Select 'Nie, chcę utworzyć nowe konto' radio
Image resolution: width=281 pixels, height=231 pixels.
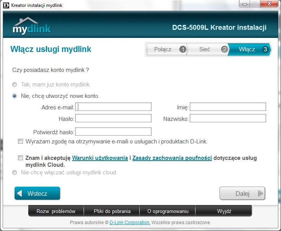point(15,96)
